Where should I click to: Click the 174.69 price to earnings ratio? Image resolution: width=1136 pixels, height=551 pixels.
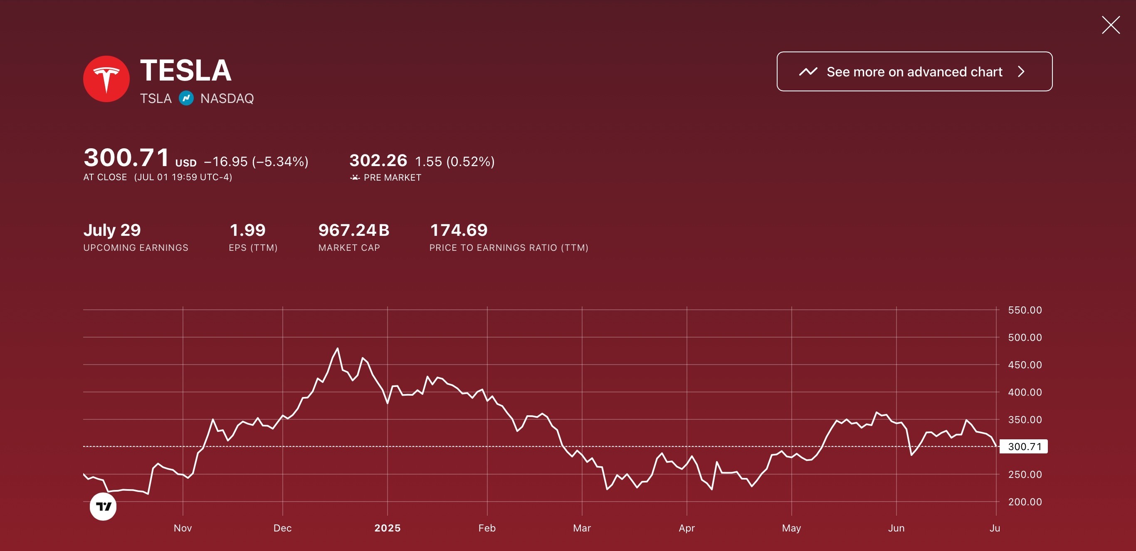pos(459,230)
